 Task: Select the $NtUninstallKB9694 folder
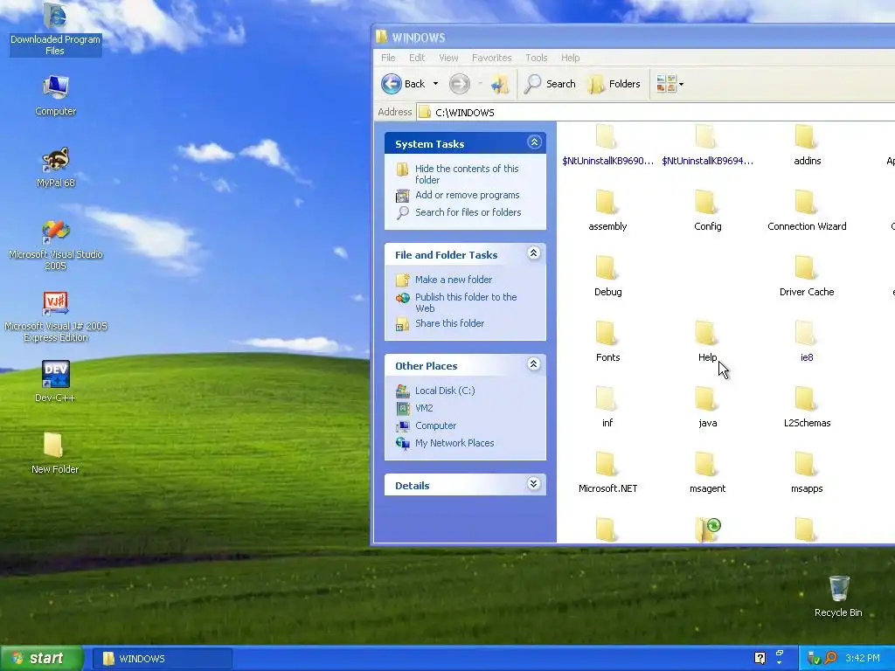click(x=707, y=146)
